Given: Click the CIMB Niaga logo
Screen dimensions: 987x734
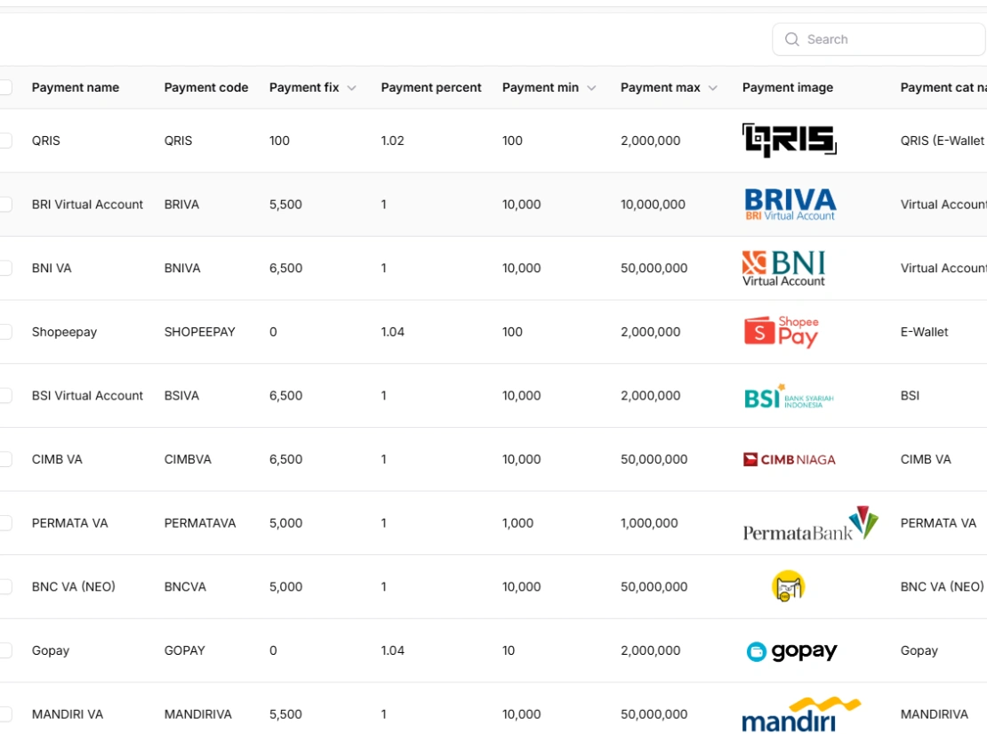Looking at the screenshot, I should 789,460.
